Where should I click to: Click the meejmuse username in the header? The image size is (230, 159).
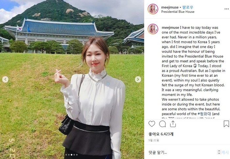tap(170, 7)
